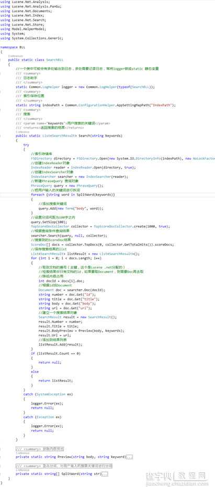The image size is (215, 487).
Task: Expand the collapsed Preview method body ellipsis
Action: tap(130, 457)
